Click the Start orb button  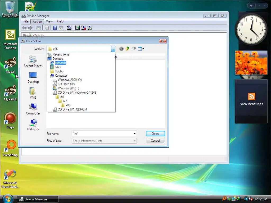point(8,199)
